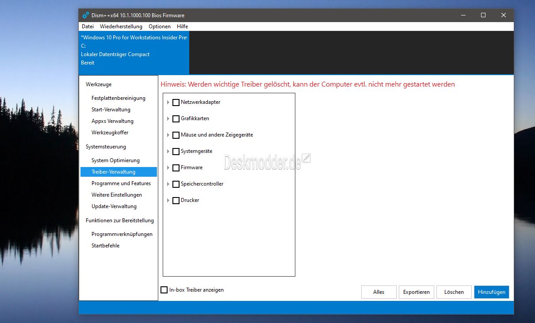Click the Löschen button
The height and width of the screenshot is (323, 535).
[454, 292]
